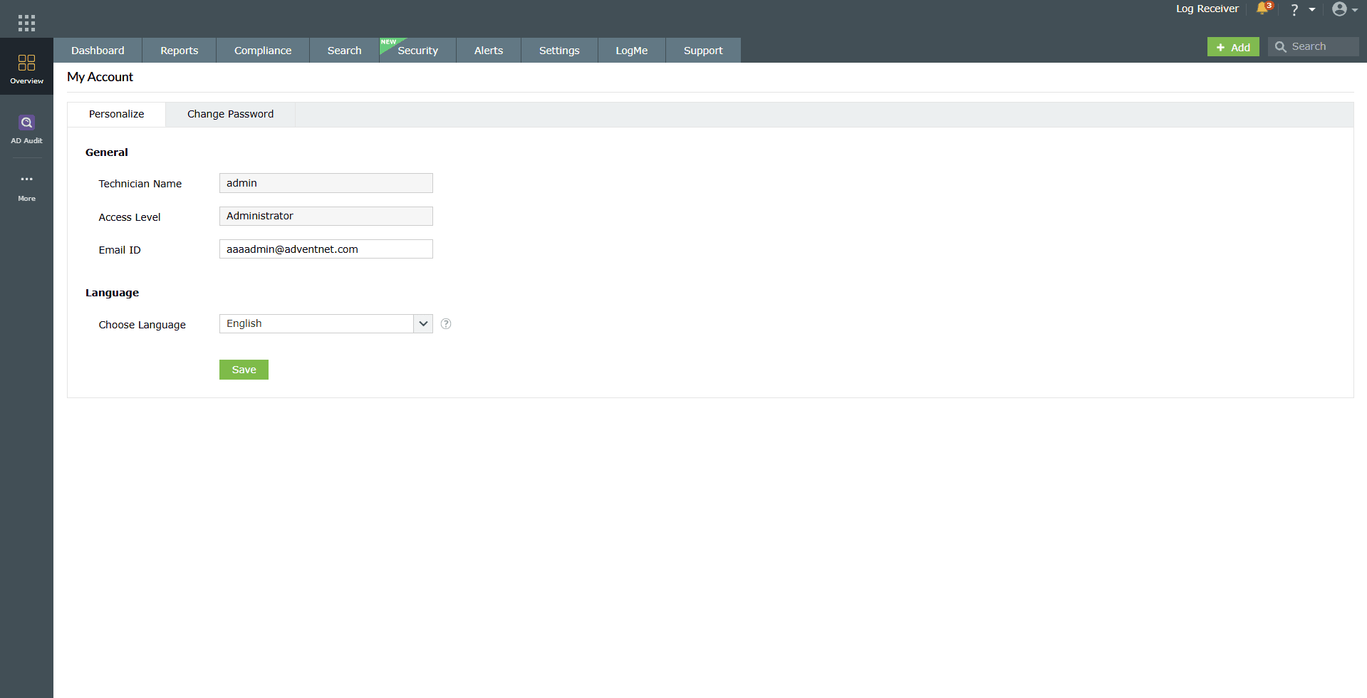Click the Language section heading
Image resolution: width=1367 pixels, height=698 pixels.
(112, 293)
